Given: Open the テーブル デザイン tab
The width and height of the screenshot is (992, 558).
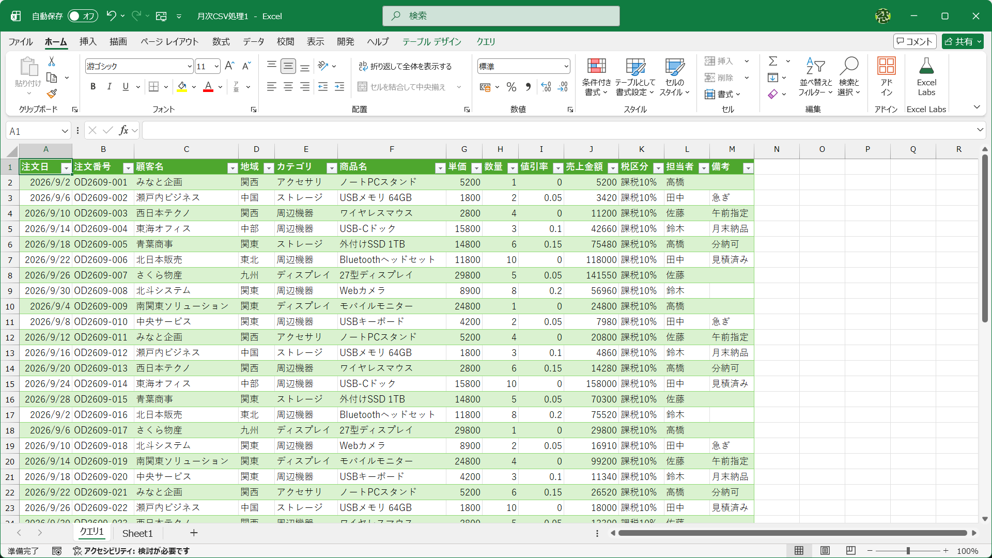Looking at the screenshot, I should pos(432,42).
